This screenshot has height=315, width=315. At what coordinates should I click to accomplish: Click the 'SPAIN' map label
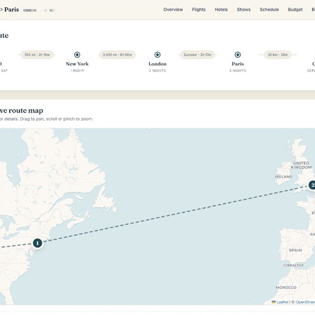(296, 250)
